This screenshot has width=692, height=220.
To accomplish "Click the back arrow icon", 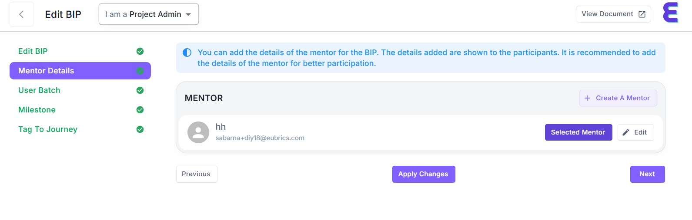I will [21, 14].
